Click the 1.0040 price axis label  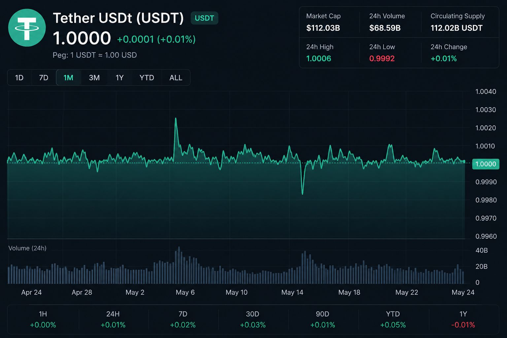click(x=486, y=92)
